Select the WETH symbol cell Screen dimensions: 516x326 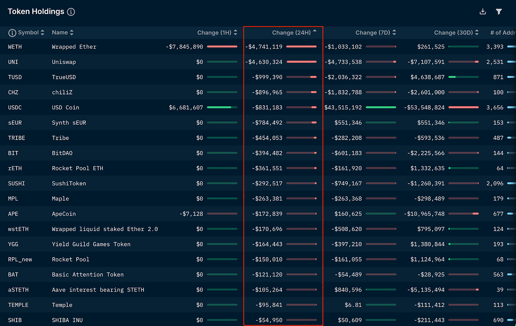point(15,47)
